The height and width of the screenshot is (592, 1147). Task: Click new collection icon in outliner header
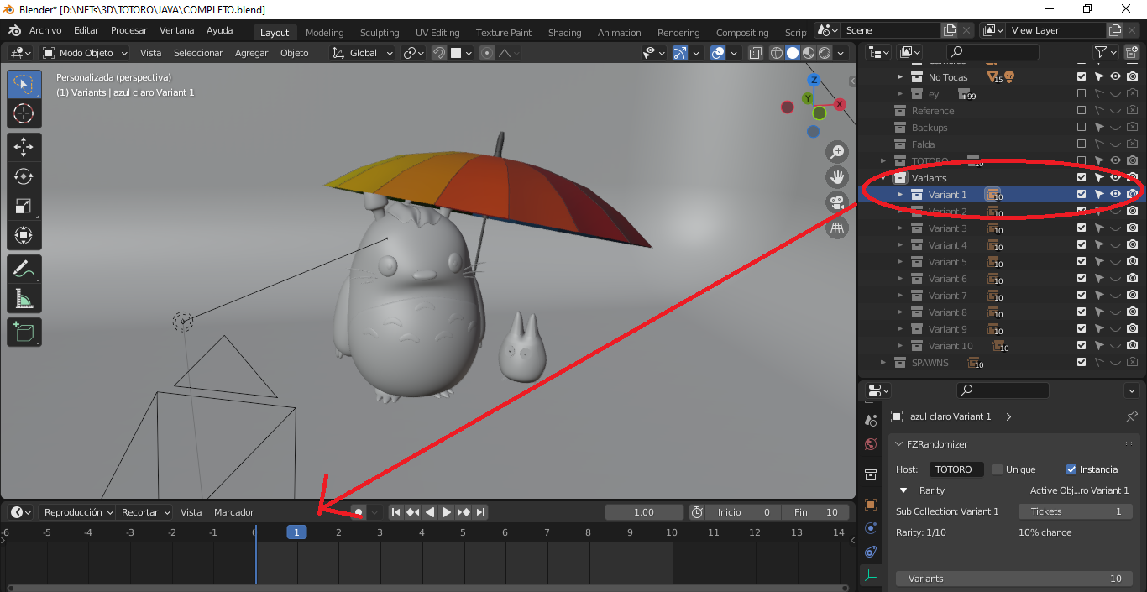[x=1132, y=52]
